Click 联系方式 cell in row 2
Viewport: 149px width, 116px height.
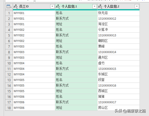76,19
